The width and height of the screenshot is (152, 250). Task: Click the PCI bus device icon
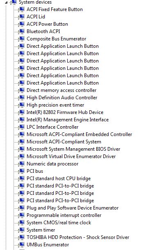pyautogui.click(x=21, y=171)
